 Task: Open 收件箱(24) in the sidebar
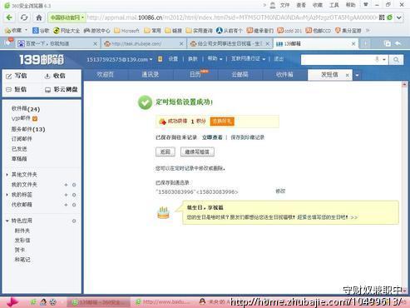point(26,109)
